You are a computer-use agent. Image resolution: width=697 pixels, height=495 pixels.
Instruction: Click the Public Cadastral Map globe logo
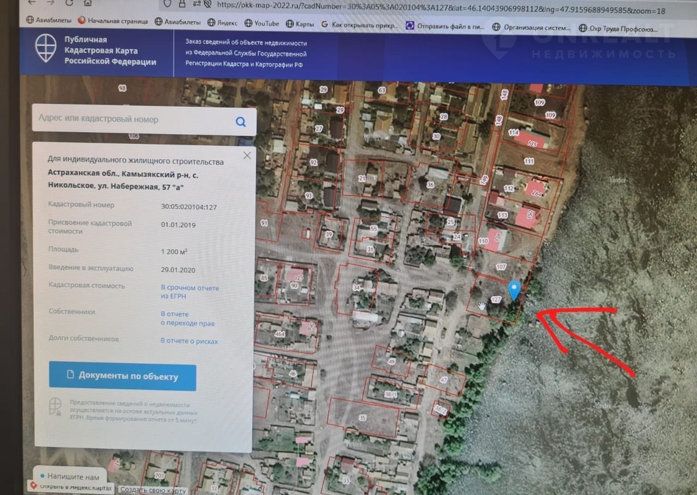46,48
